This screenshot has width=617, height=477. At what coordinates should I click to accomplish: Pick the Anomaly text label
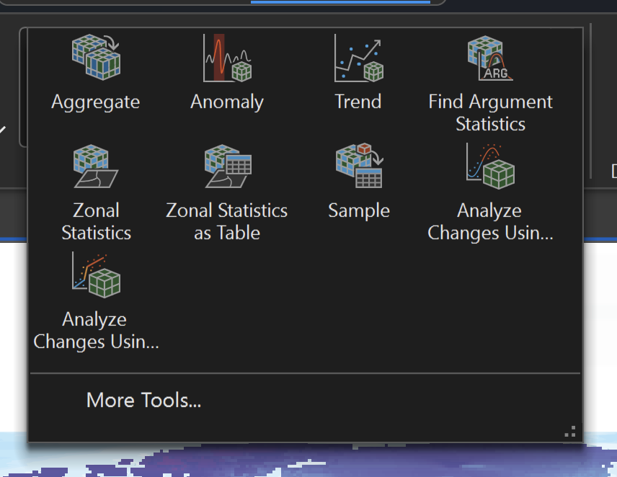227,102
